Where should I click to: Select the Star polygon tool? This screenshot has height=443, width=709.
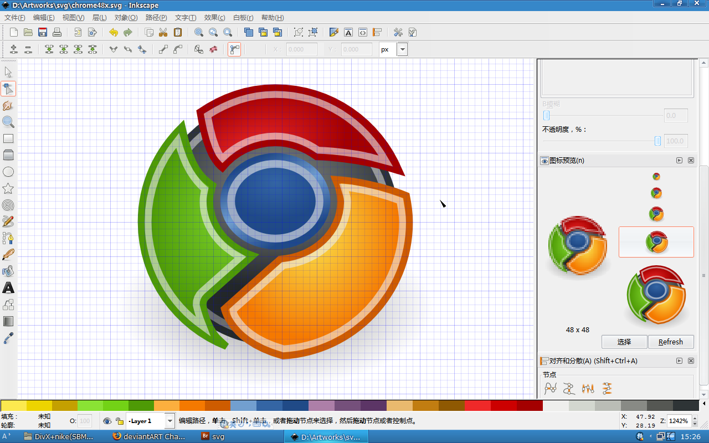(8, 188)
